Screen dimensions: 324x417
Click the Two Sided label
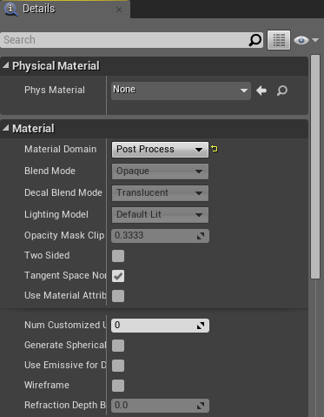click(x=47, y=255)
